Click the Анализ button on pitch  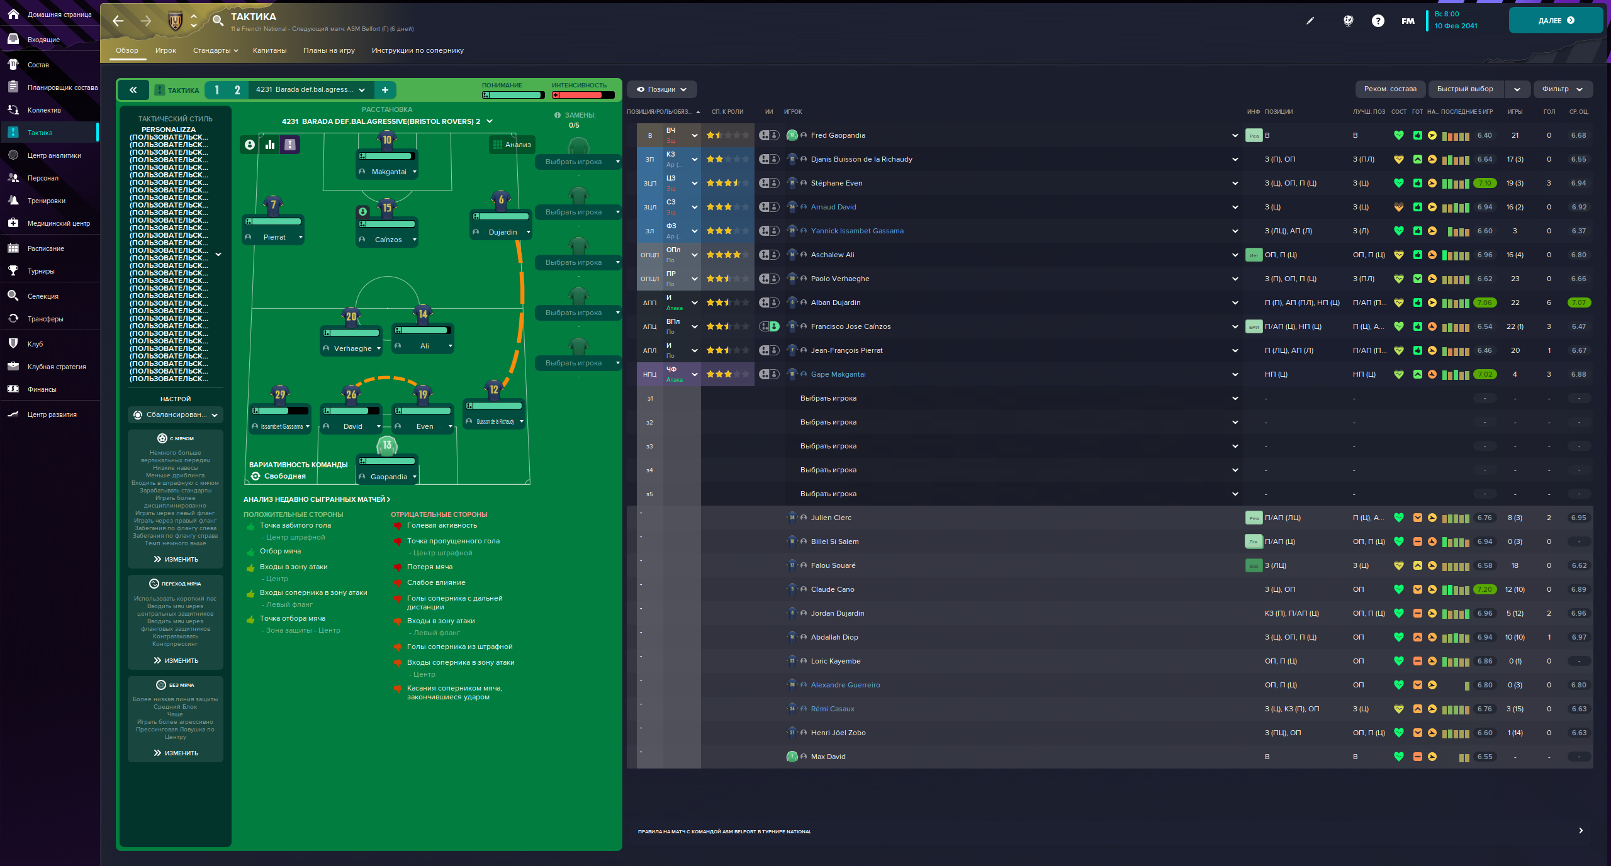tap(512, 145)
